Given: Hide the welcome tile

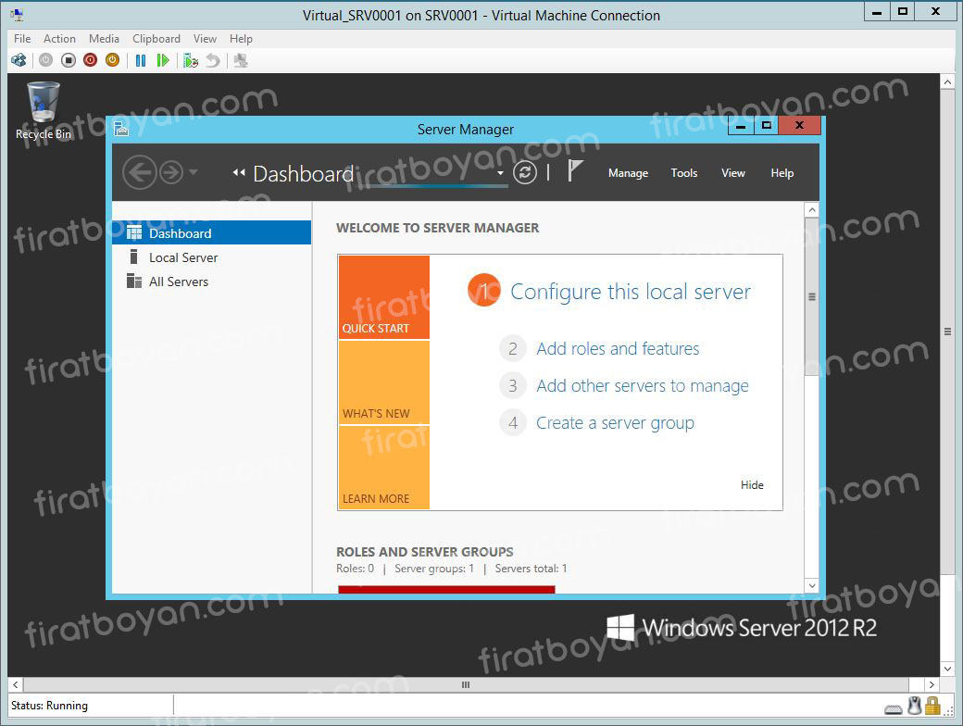Looking at the screenshot, I should [x=752, y=485].
